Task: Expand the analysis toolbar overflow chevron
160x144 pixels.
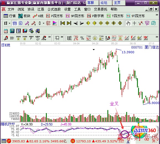Action: click(x=157, y=37)
